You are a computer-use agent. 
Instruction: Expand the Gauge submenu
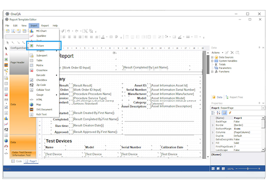tap(44, 94)
